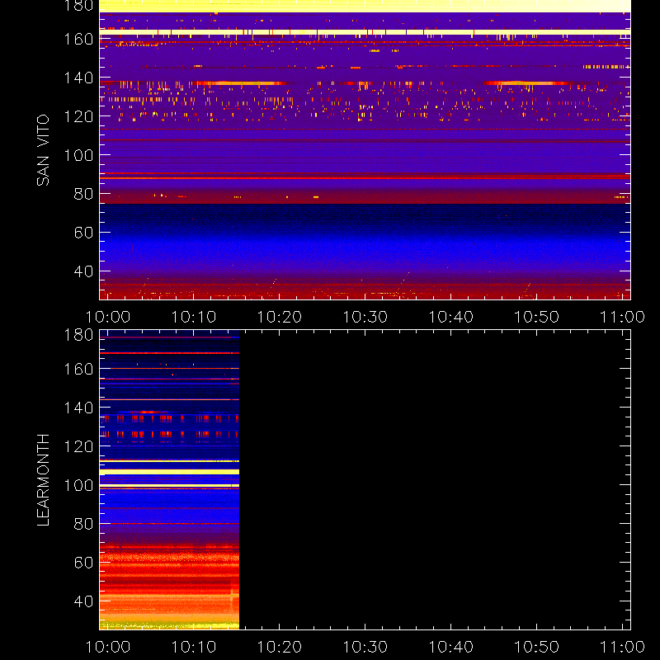Select the 80 label on San Vito axis
The height and width of the screenshot is (660, 660).
pyautogui.click(x=83, y=194)
